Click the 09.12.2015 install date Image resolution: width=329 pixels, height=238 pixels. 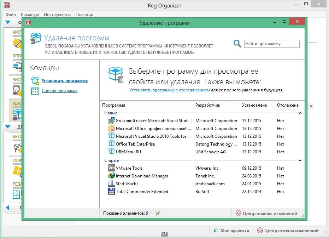(x=252, y=168)
